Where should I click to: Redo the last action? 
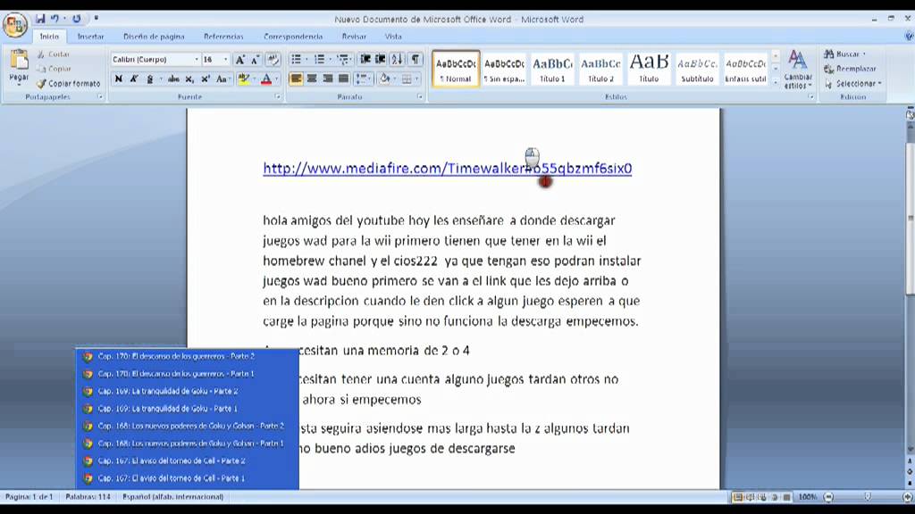77,19
